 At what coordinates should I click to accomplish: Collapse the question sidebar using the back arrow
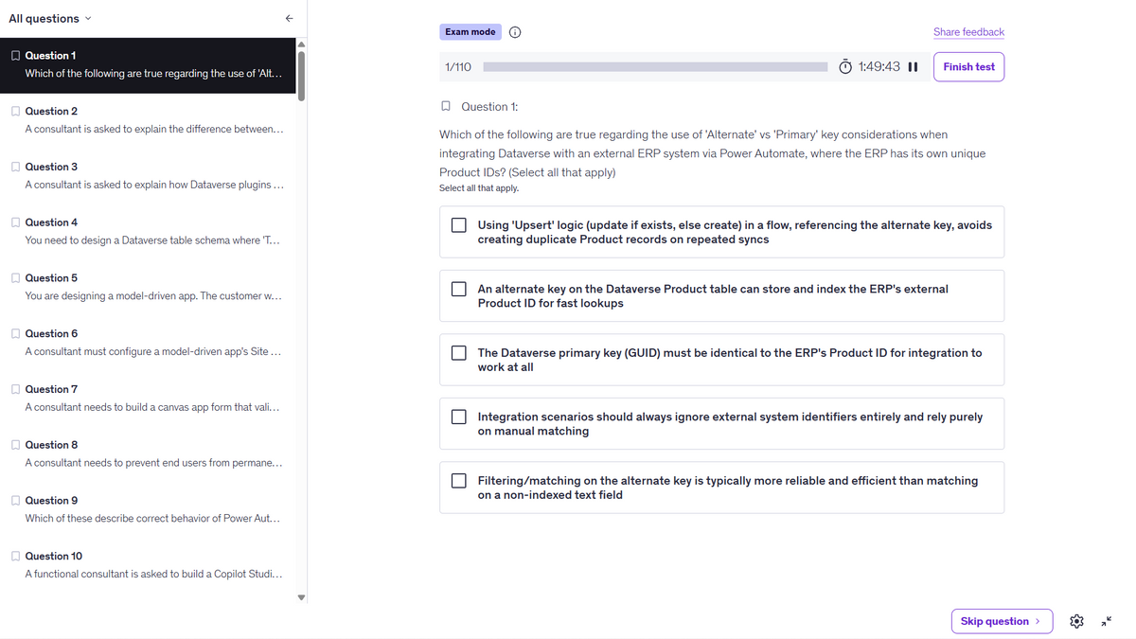pos(290,18)
